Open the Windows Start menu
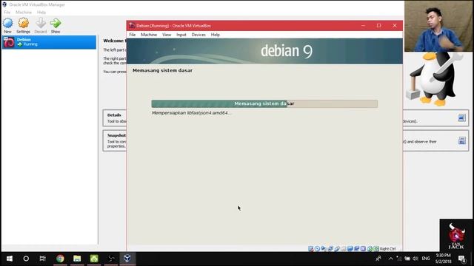 point(10,259)
